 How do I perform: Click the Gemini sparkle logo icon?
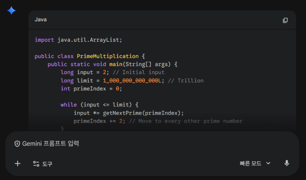(x=11, y=11)
